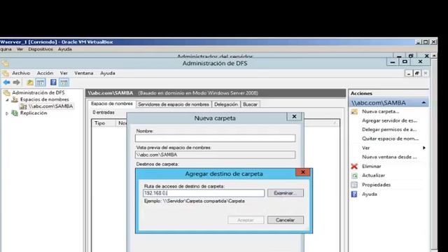
Task: Click the Aceptar button
Action: 246,220
